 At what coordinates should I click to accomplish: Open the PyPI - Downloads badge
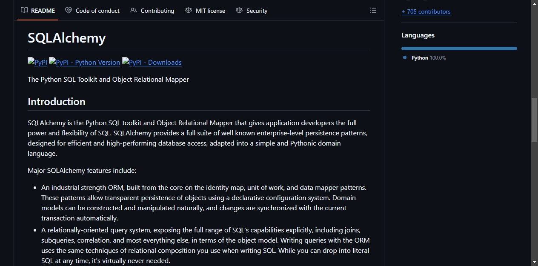pyautogui.click(x=152, y=62)
